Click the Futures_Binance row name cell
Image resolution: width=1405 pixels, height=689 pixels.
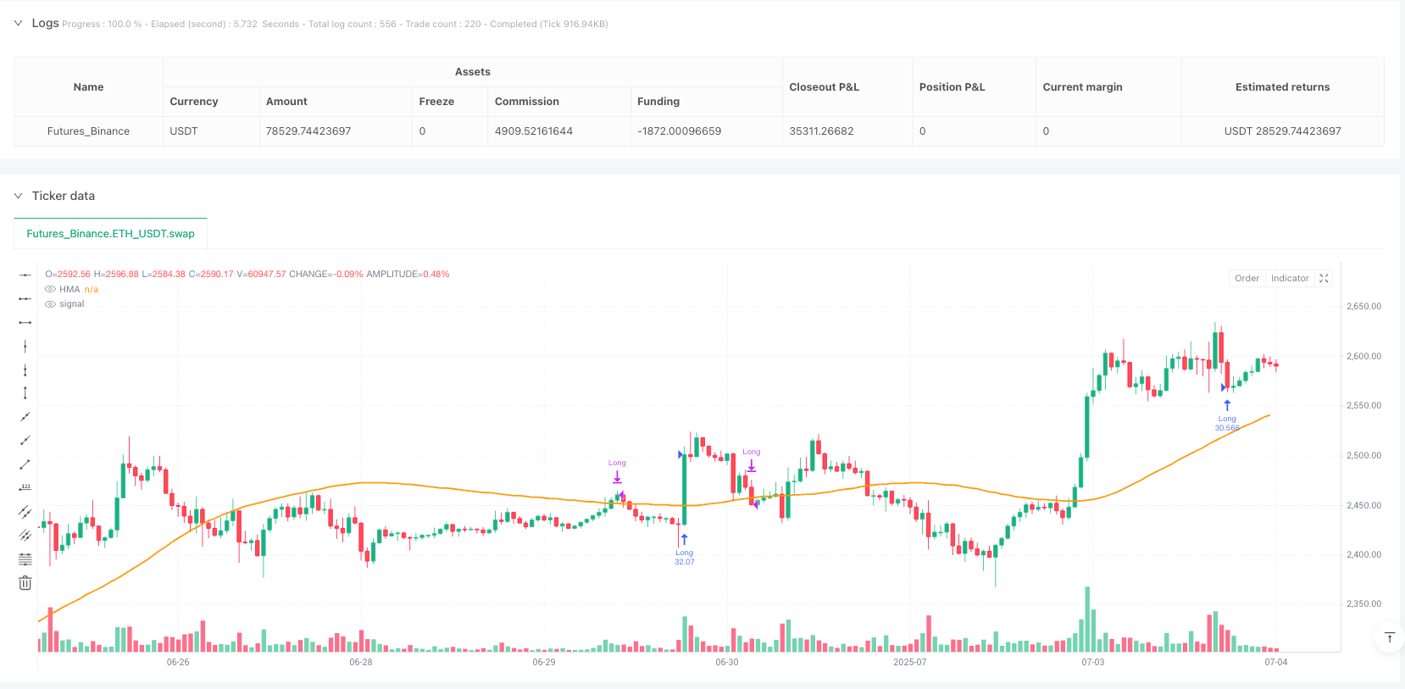88,131
